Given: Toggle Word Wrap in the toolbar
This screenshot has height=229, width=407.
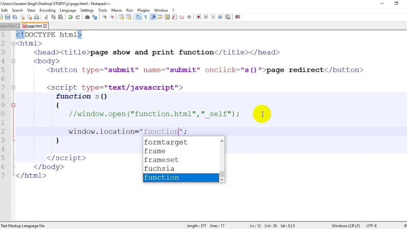Looking at the screenshot, I should tap(138, 17).
